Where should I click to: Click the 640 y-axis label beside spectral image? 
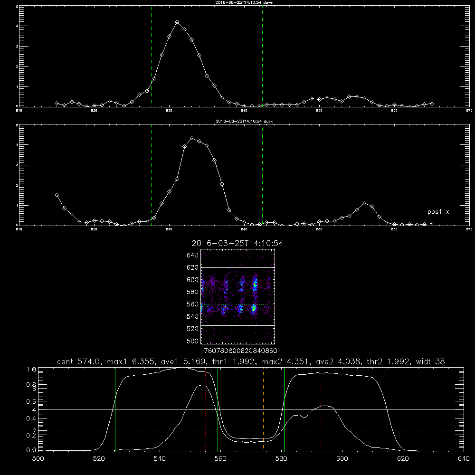pyautogui.click(x=193, y=256)
